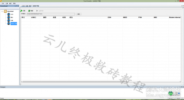Click the 浏览 browse button

(79, 14)
